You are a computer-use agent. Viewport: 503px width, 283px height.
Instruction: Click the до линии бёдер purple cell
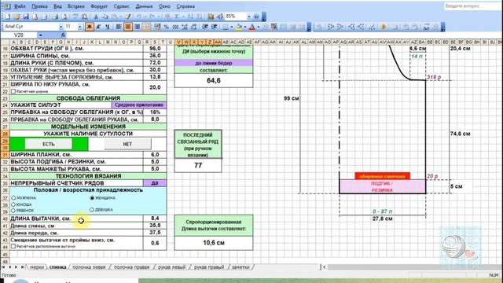pos(214,63)
